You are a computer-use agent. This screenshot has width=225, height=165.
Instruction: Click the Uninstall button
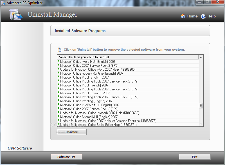(x=72, y=132)
